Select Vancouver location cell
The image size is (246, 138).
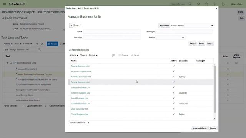pos(183,103)
